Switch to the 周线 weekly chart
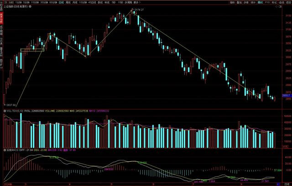Image resolution: width=292 pixels, height=186 pixels. click(68, 2)
